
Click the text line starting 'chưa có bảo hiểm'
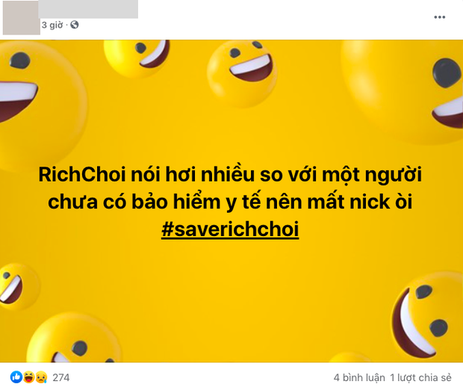coord(230,202)
